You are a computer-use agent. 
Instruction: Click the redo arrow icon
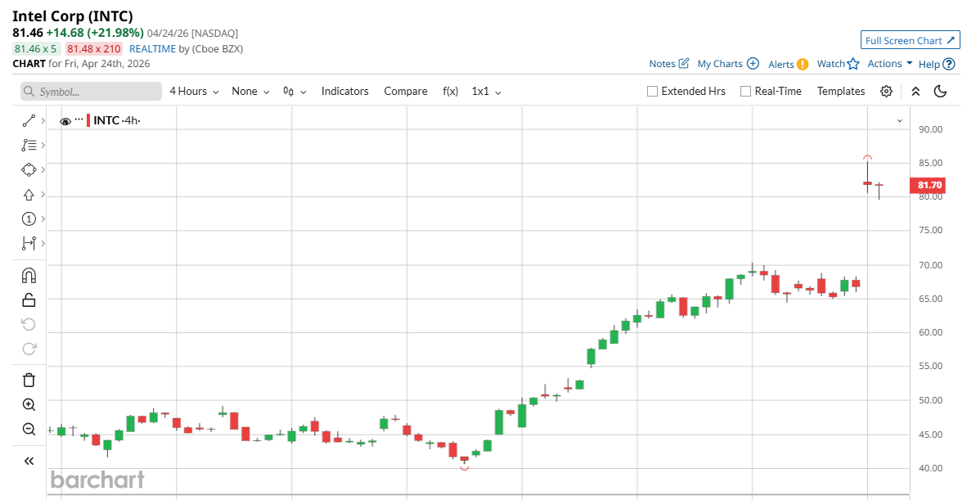29,349
